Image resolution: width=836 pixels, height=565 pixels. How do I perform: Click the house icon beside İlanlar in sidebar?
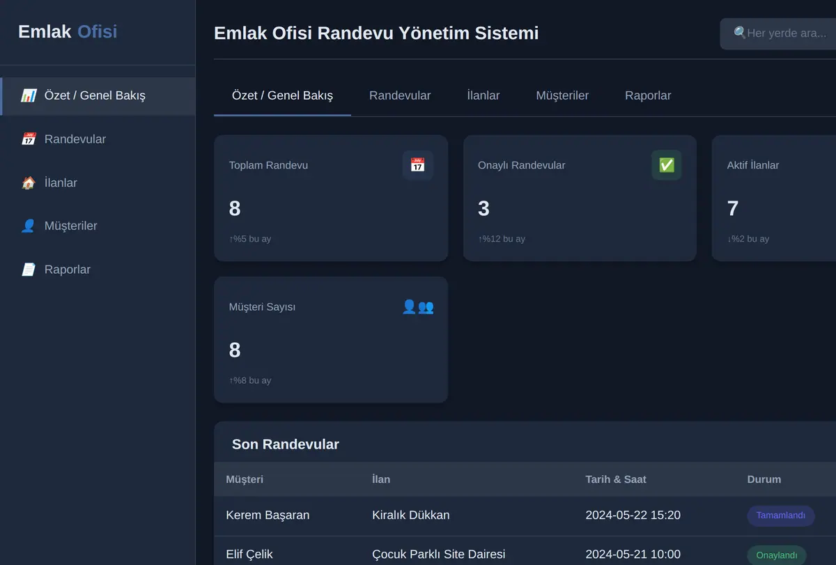click(x=29, y=183)
